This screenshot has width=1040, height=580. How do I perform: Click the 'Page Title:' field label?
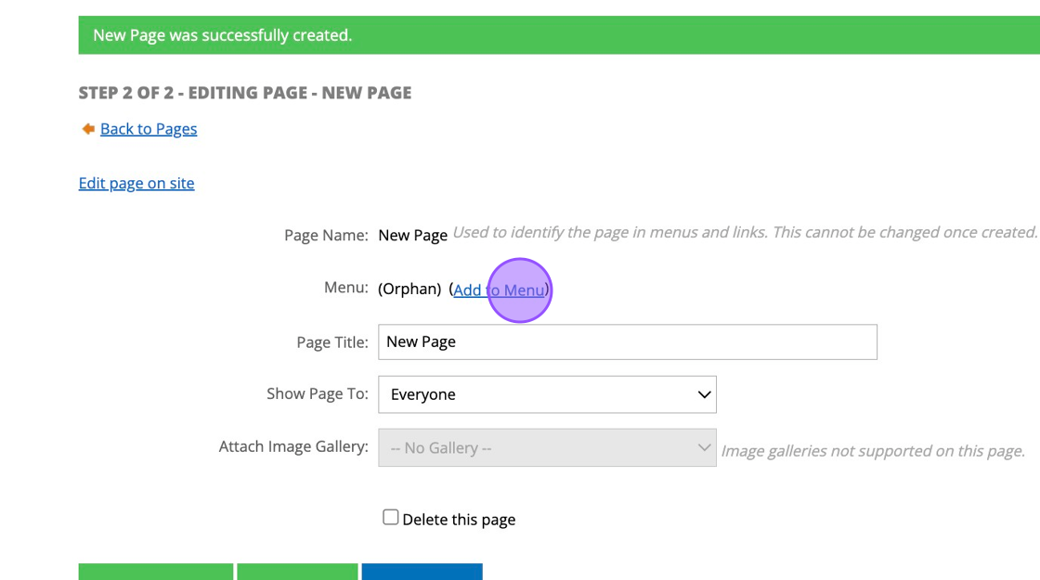pyautogui.click(x=332, y=342)
